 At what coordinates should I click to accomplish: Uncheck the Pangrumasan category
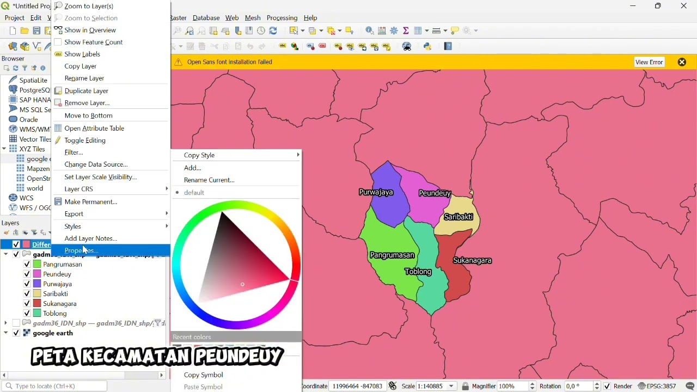click(27, 265)
